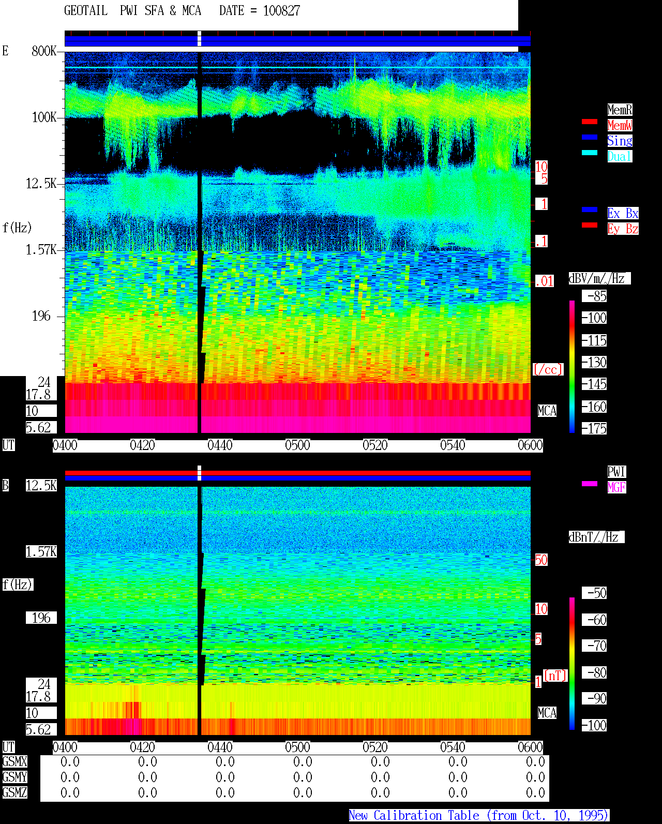Screen dimensions: 662x824
Task: Click the data gap in the E spectrogram
Action: 200,242
